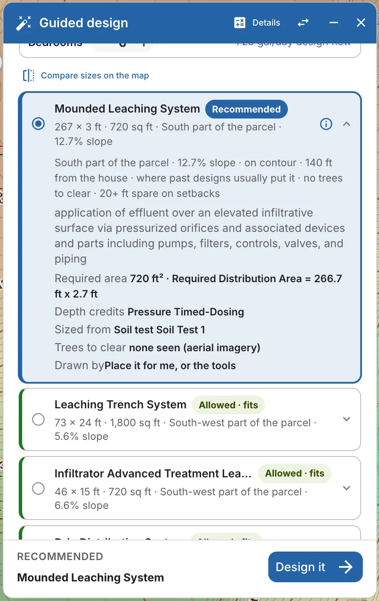379x601 pixels.
Task: Open the Details view in header
Action: [257, 23]
